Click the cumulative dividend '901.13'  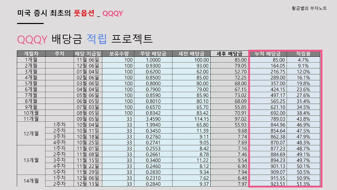[x=278, y=166]
